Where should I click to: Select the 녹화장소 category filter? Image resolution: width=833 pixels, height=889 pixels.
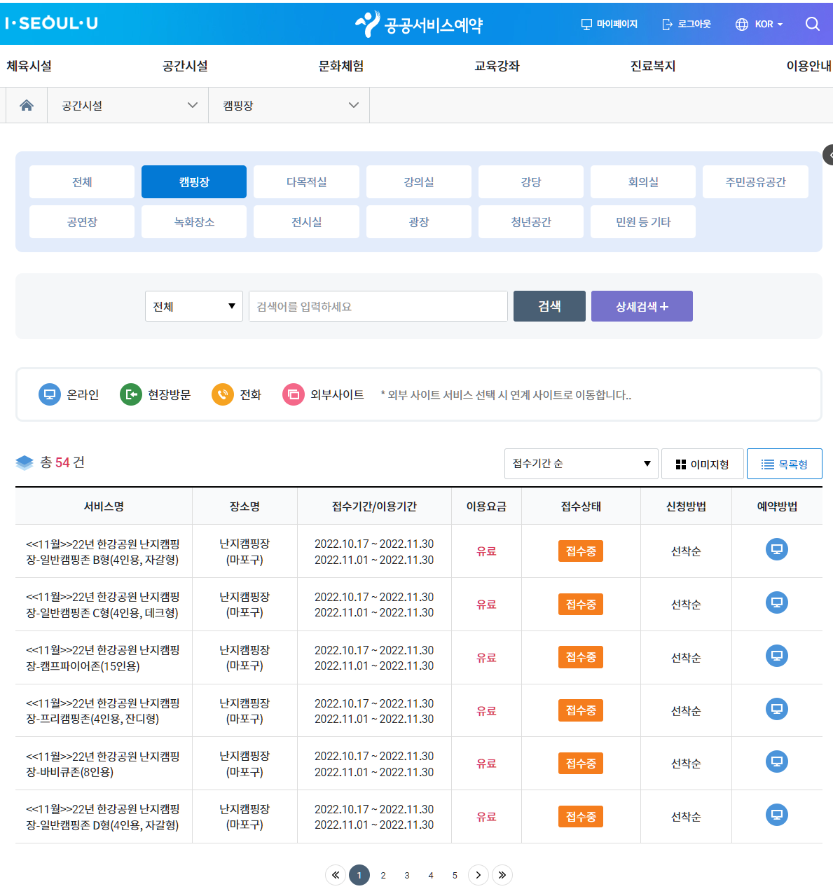pyautogui.click(x=194, y=222)
